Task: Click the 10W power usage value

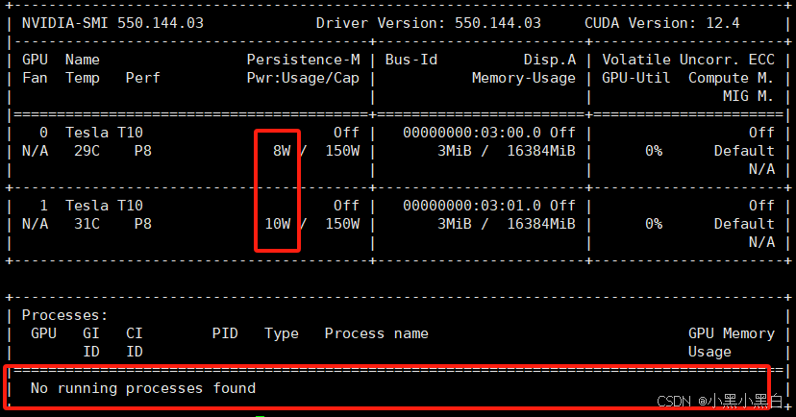Action: click(278, 224)
